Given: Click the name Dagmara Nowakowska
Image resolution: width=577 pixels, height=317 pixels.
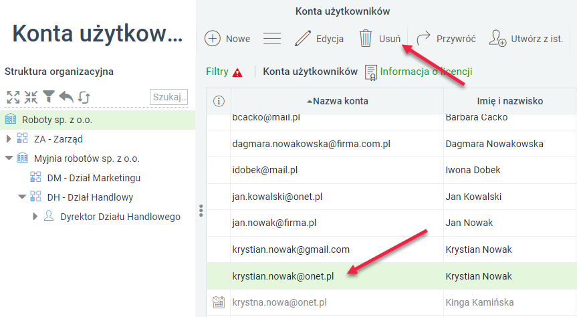Looking at the screenshot, I should coord(494,144).
